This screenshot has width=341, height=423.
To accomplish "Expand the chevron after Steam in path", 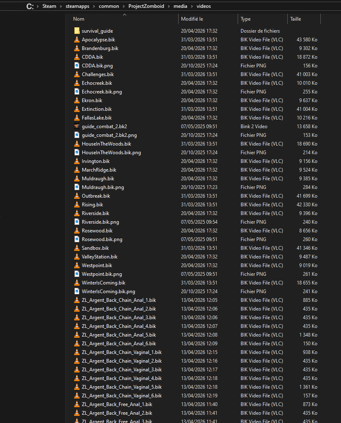I will [61, 6].
